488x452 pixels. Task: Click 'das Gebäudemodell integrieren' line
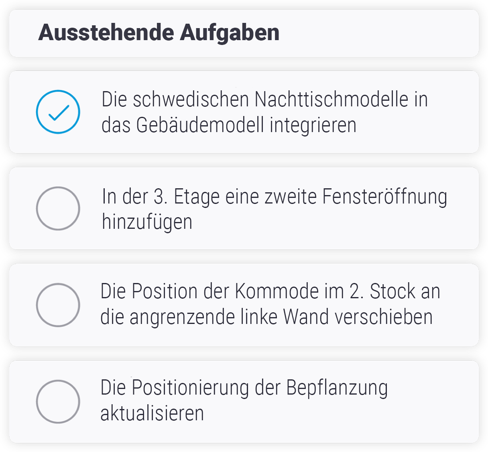coord(229,125)
